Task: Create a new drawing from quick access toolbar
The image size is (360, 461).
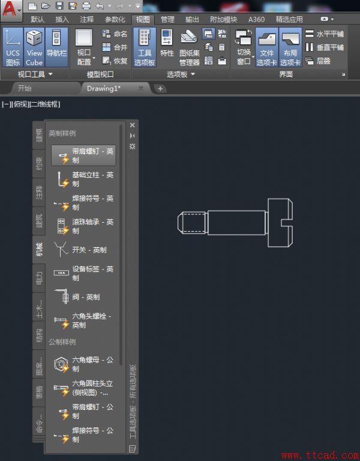Action: tap(32, 5)
